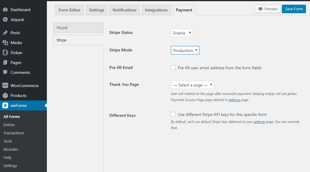
Task: Tick the Pre-fill user email address checkbox
Action: click(173, 67)
